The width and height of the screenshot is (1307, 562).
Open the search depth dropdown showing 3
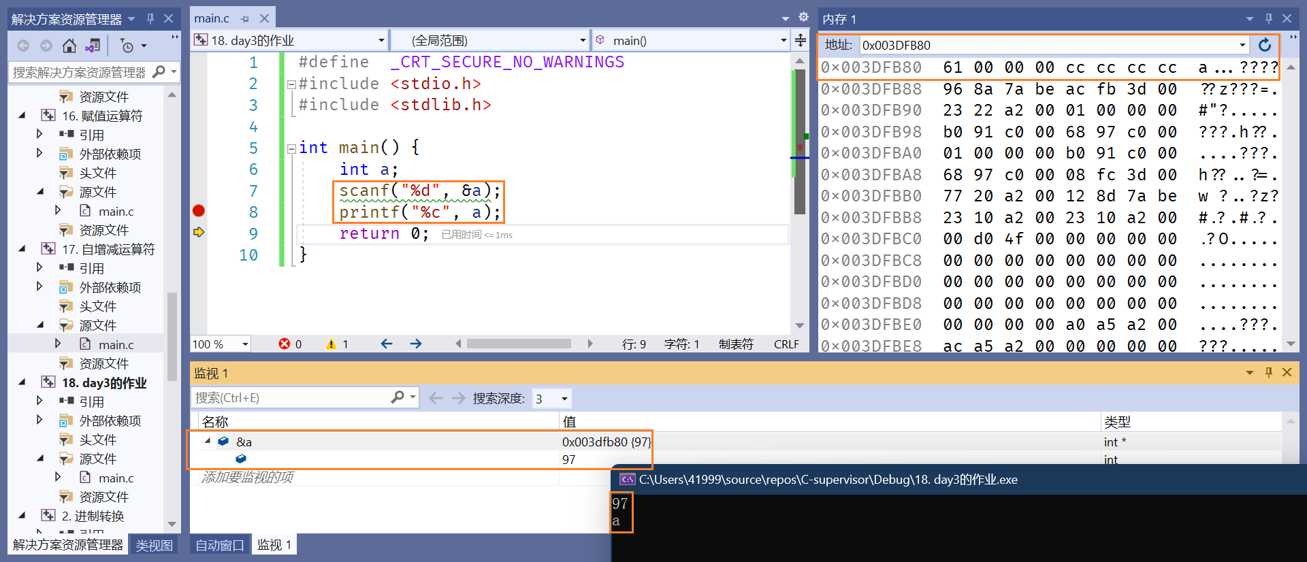(x=564, y=398)
